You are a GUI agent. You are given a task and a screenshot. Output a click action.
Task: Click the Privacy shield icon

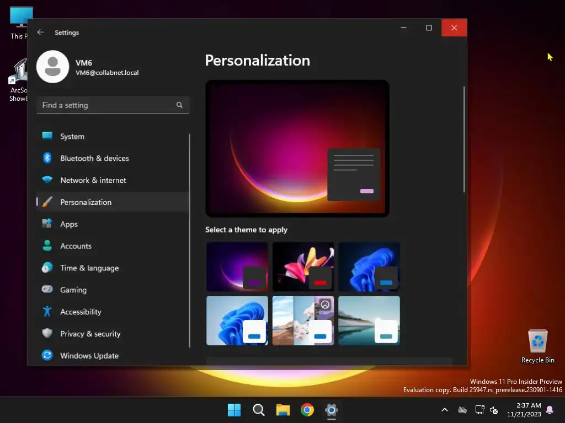[x=47, y=333]
